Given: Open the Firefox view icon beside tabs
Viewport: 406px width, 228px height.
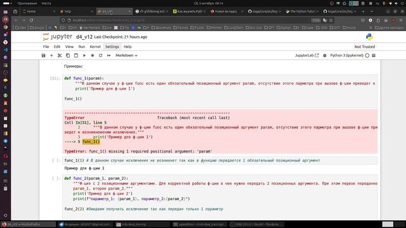Looking at the screenshot, I should click(x=15, y=11).
